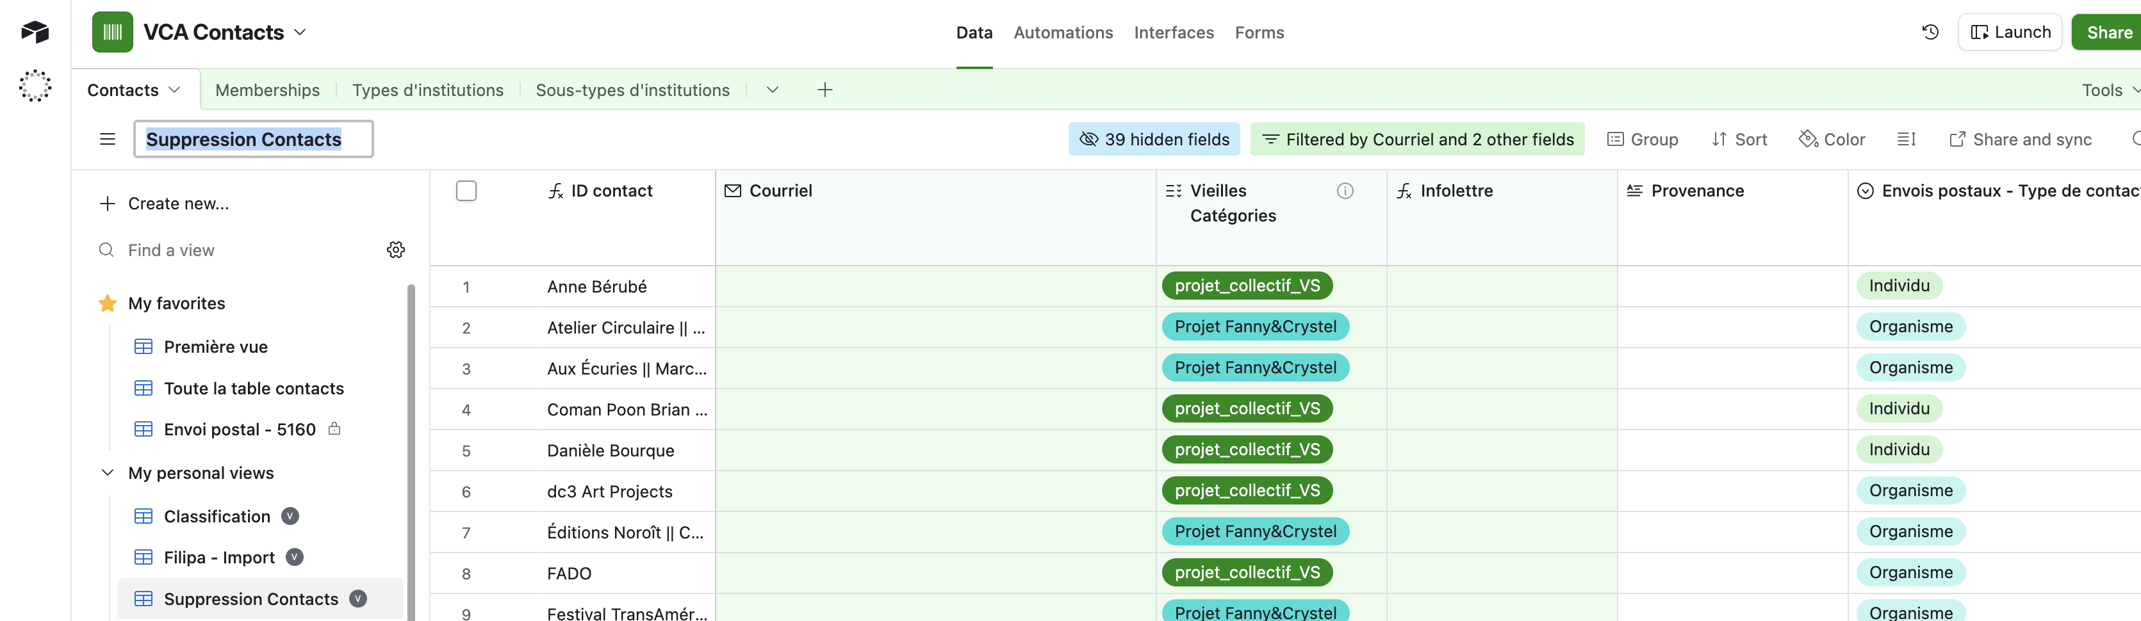Expand VCA Contacts base name dropdown
This screenshot has width=2141, height=621.
(300, 33)
